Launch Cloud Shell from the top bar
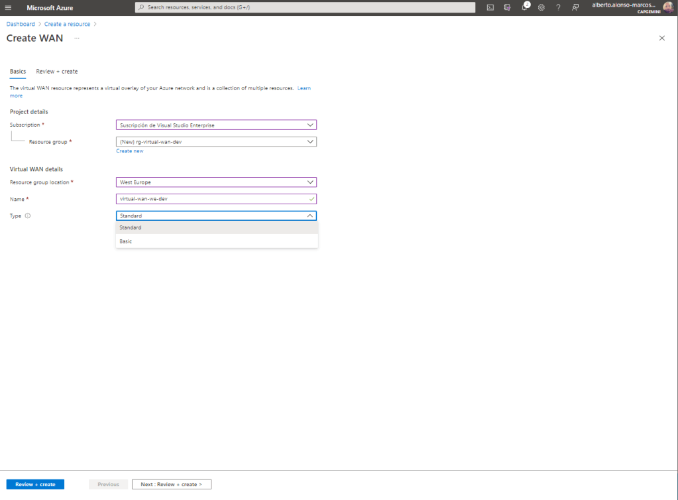Viewport: 678px width, 500px height. 490,7
